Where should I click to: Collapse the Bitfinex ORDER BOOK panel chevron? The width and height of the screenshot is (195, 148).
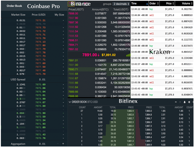click(x=70, y=102)
